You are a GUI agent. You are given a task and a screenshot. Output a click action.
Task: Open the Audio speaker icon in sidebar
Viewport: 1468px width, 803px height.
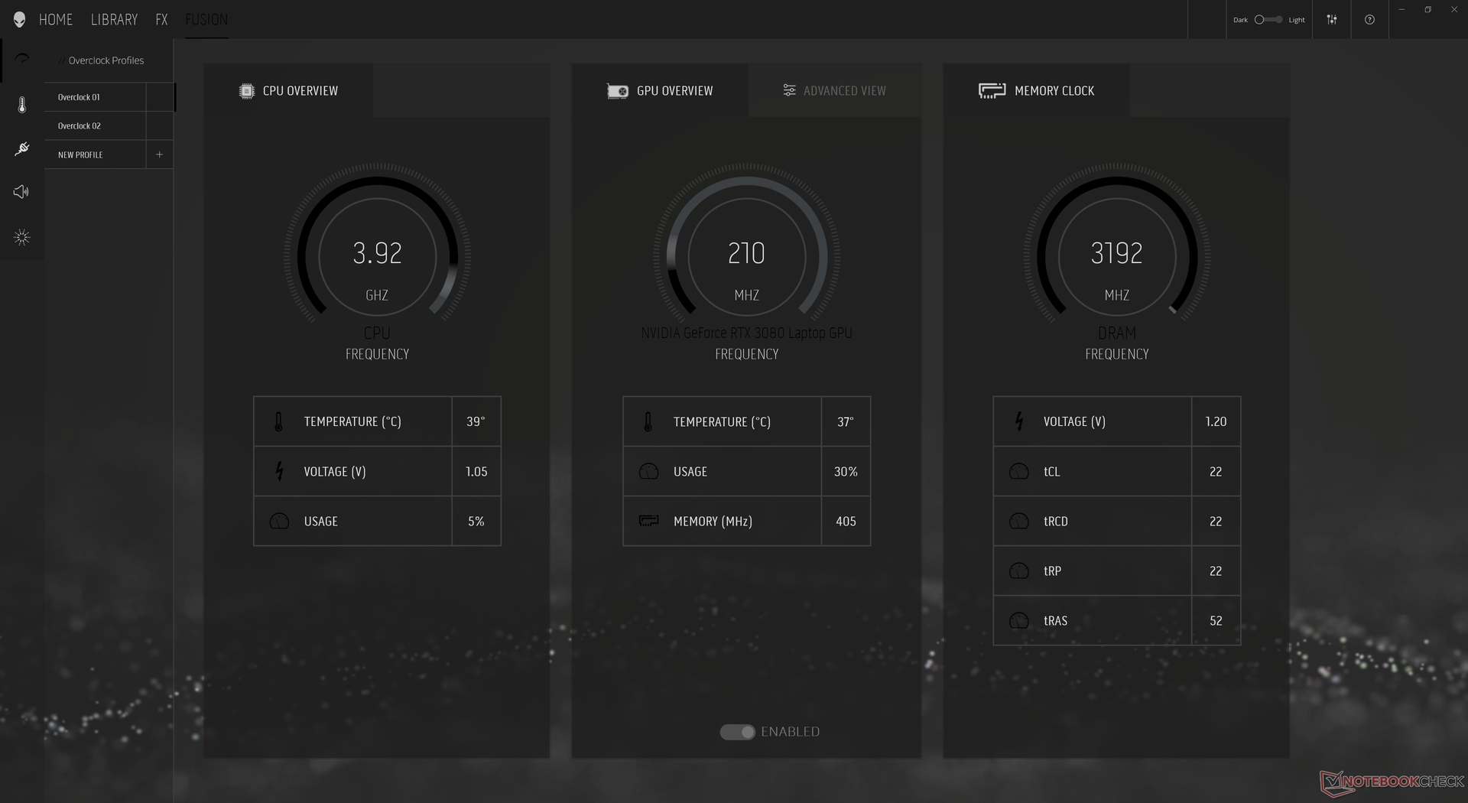tap(21, 192)
